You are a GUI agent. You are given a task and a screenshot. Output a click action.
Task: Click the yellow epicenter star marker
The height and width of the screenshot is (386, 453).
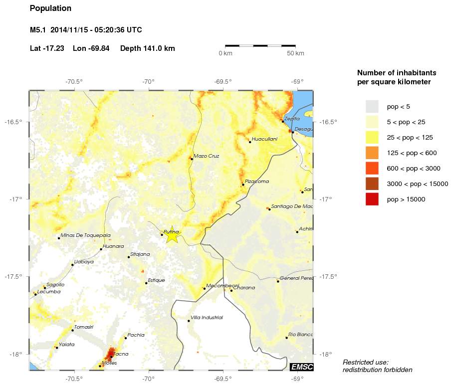point(172,234)
